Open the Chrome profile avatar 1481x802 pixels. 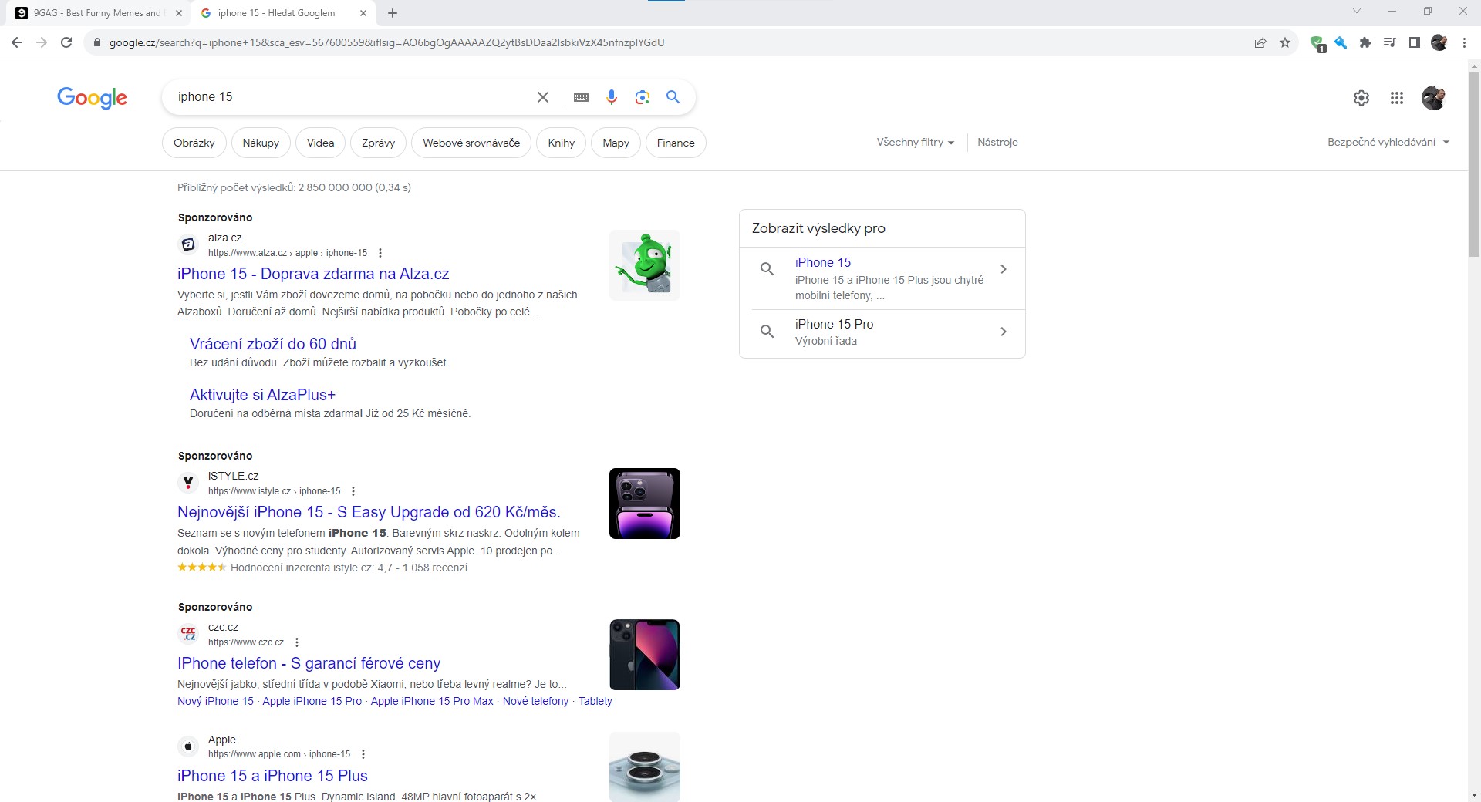click(1439, 42)
